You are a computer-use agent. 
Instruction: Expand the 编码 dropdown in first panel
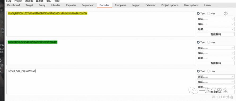click(216, 24)
